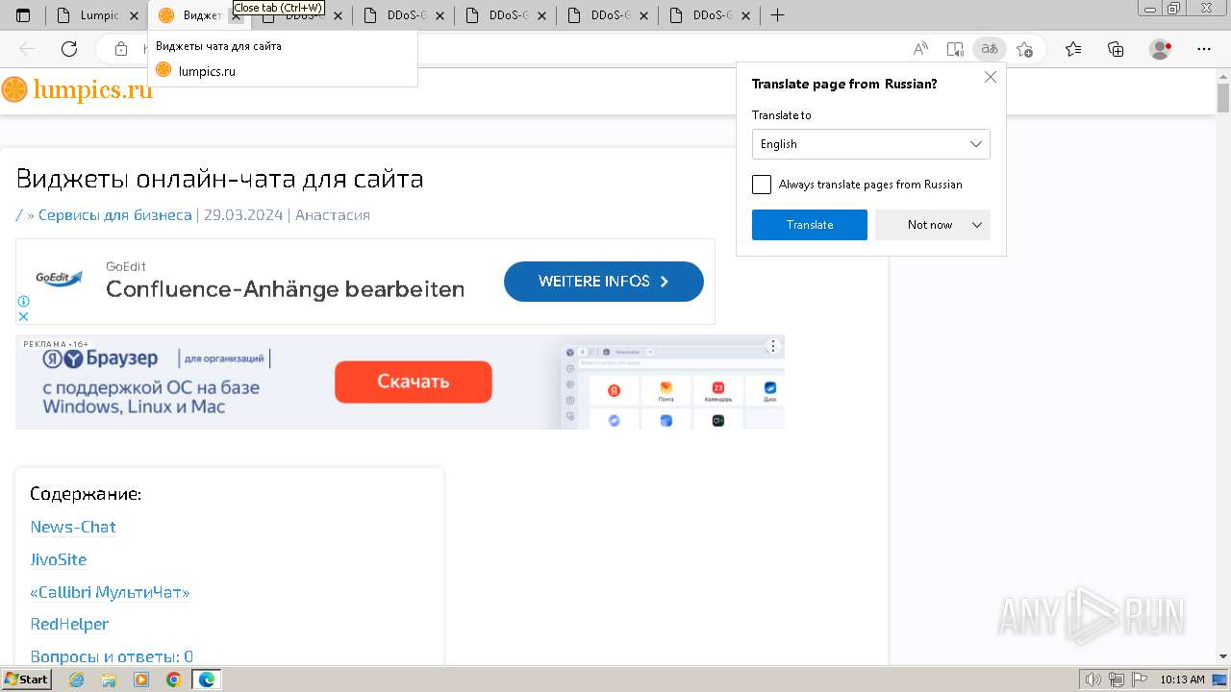Open Read aloud from address bar
Image resolution: width=1231 pixels, height=692 pixels.
point(920,49)
